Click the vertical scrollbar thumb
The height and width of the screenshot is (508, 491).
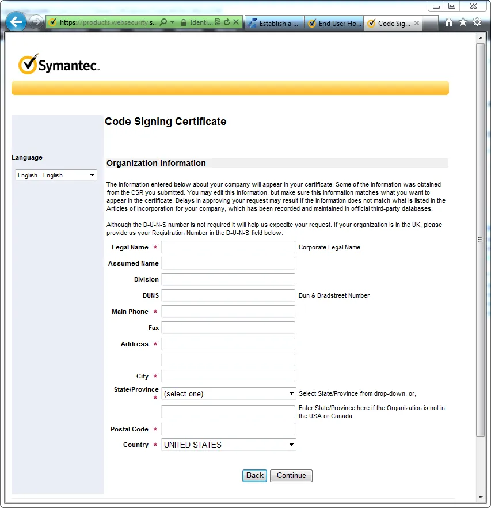[481, 240]
